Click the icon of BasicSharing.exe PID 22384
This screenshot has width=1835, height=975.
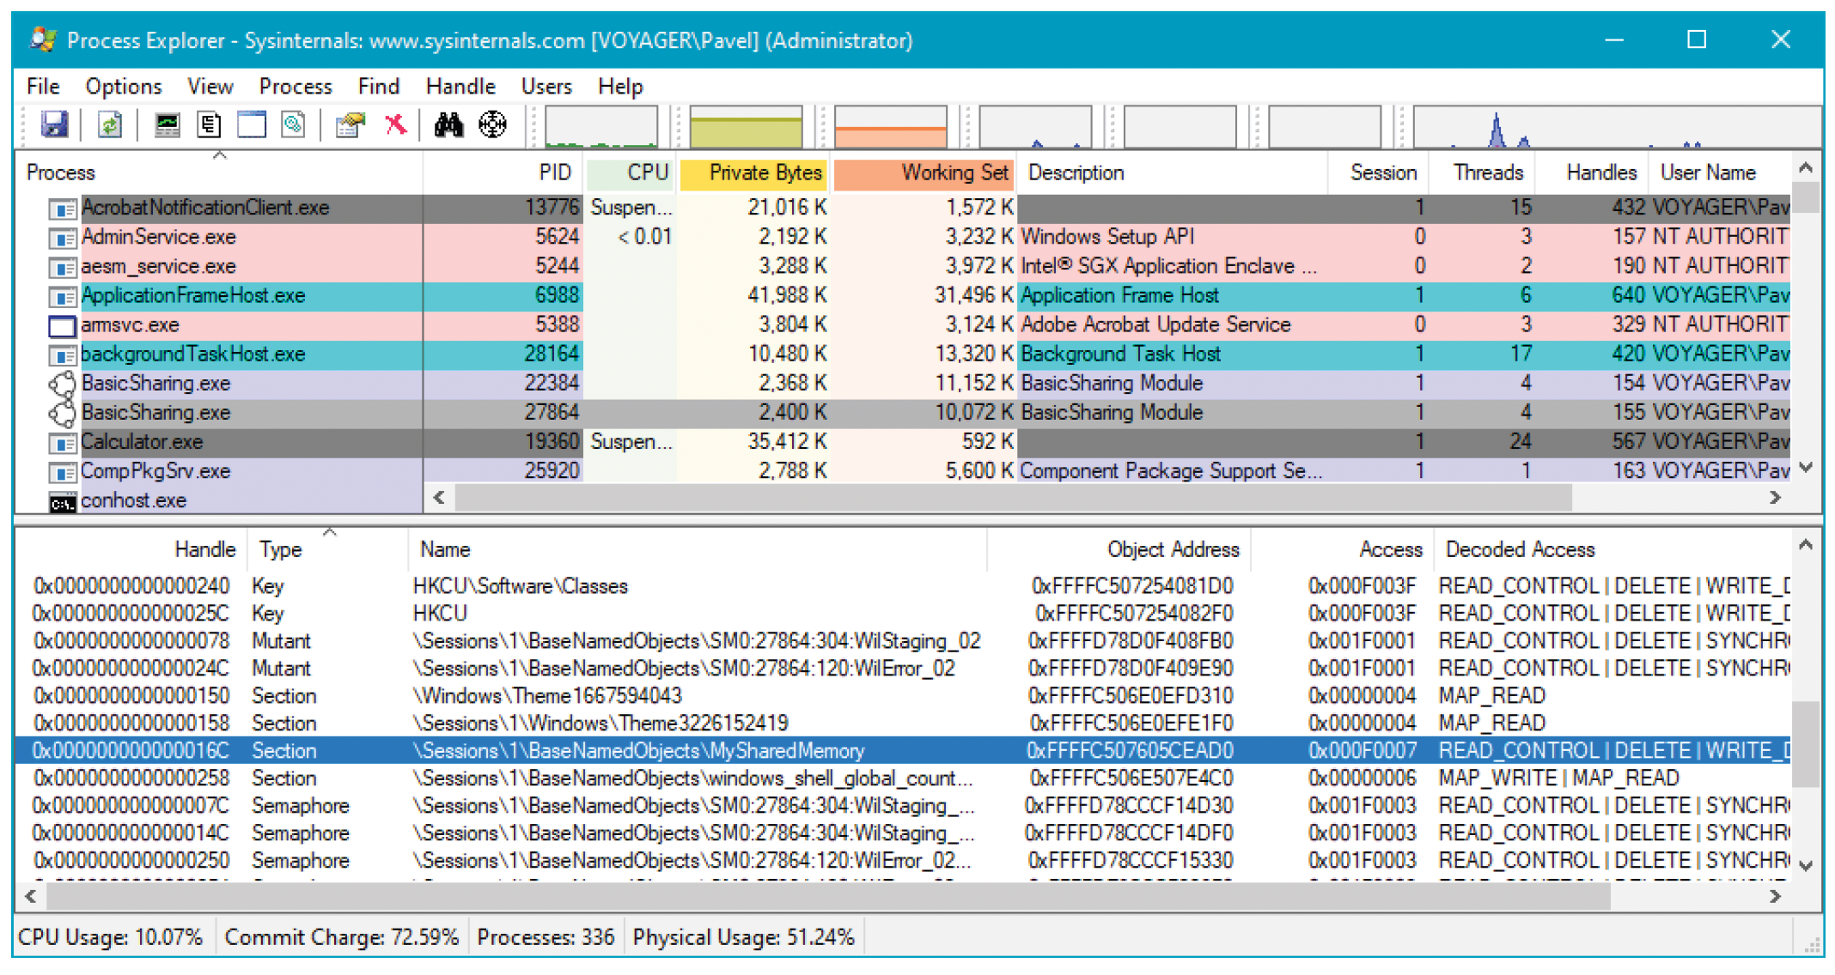coord(62,384)
